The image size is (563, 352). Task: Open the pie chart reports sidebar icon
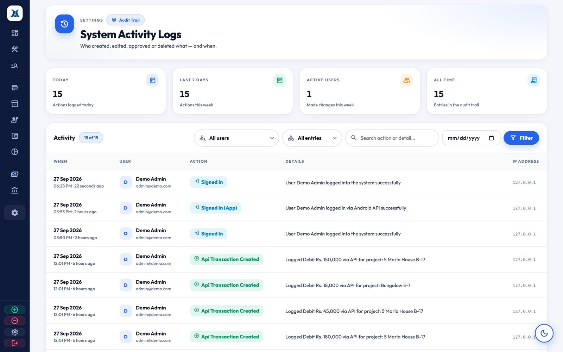click(15, 152)
